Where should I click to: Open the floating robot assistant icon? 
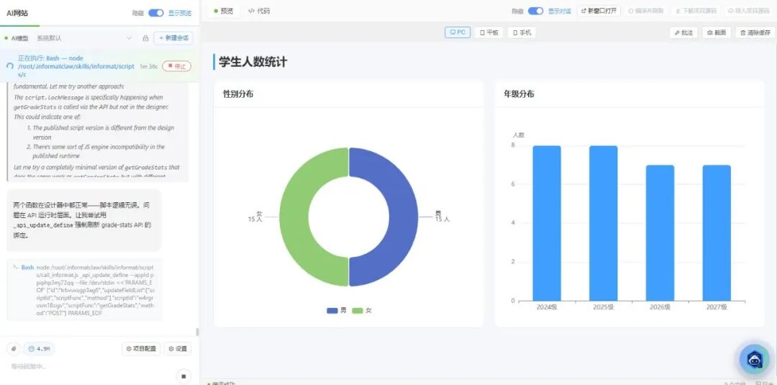click(x=754, y=359)
